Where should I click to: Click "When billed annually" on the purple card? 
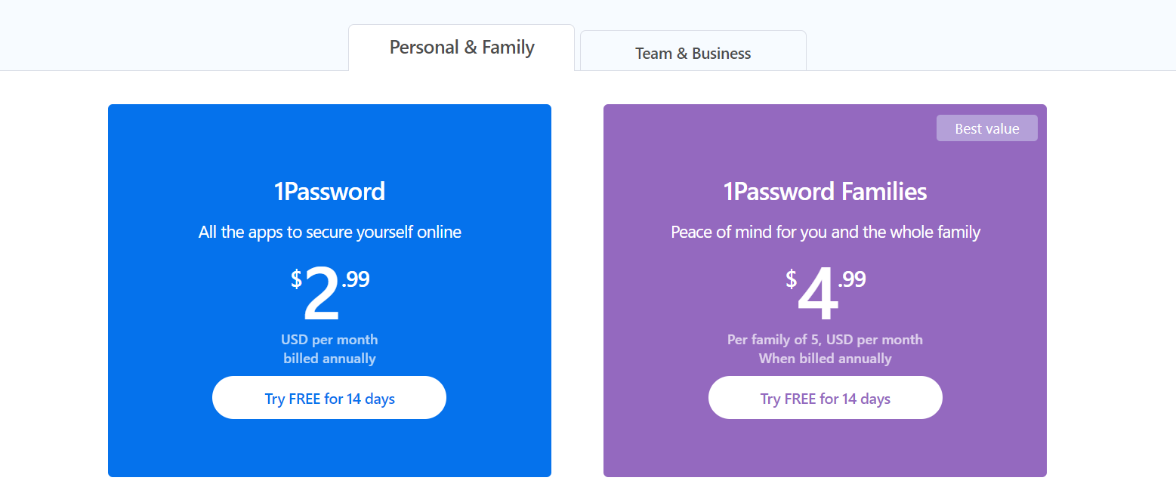(x=825, y=359)
